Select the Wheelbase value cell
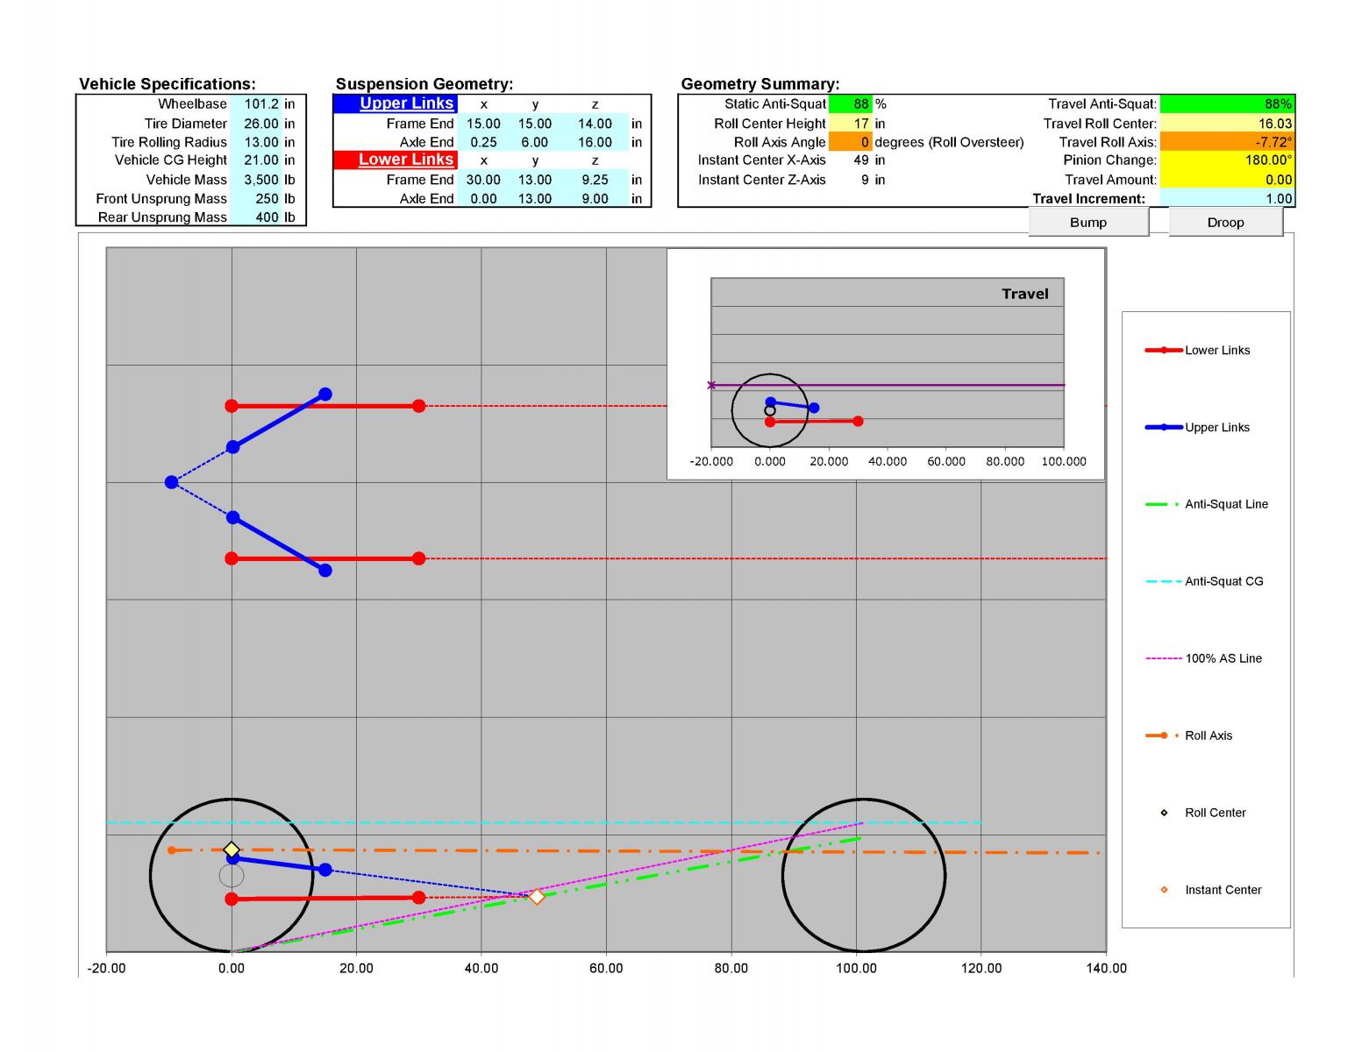This screenshot has width=1362, height=1052. click(x=256, y=103)
